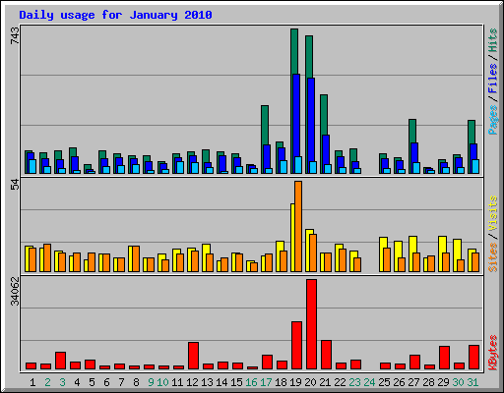Screen dimensions: 504x393
Task: Click day 18 on the x-axis
Action: click(x=281, y=382)
